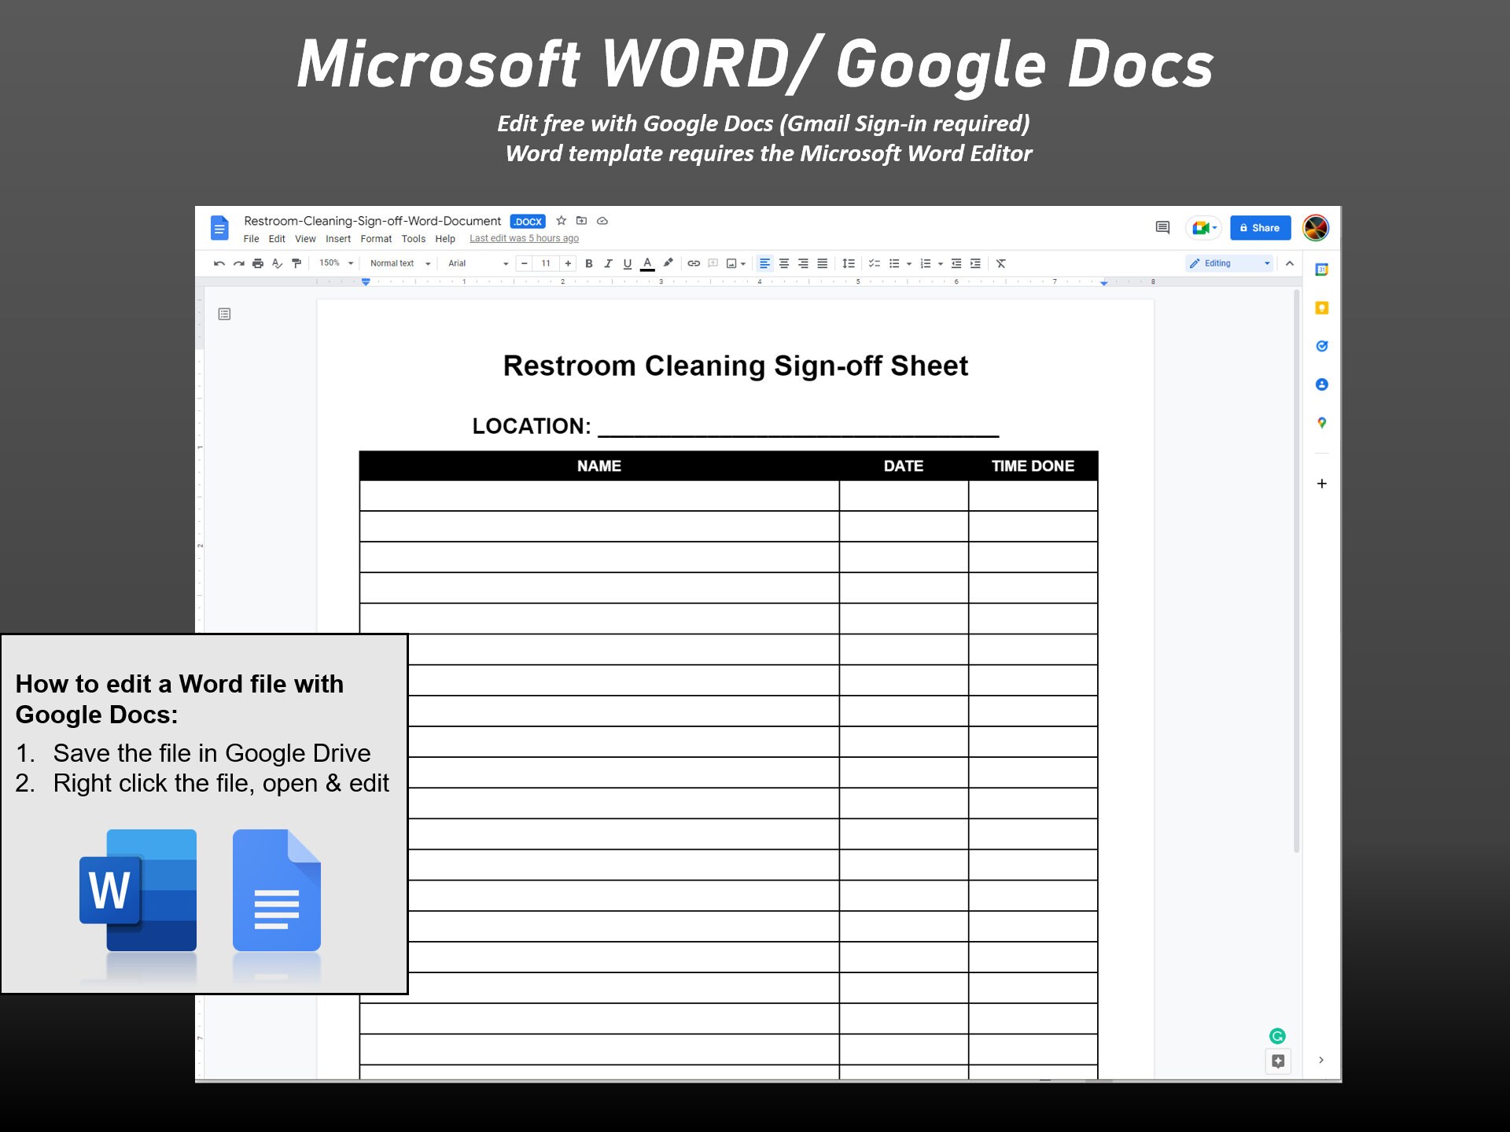Open the Format menu
This screenshot has width=1510, height=1132.
(376, 239)
